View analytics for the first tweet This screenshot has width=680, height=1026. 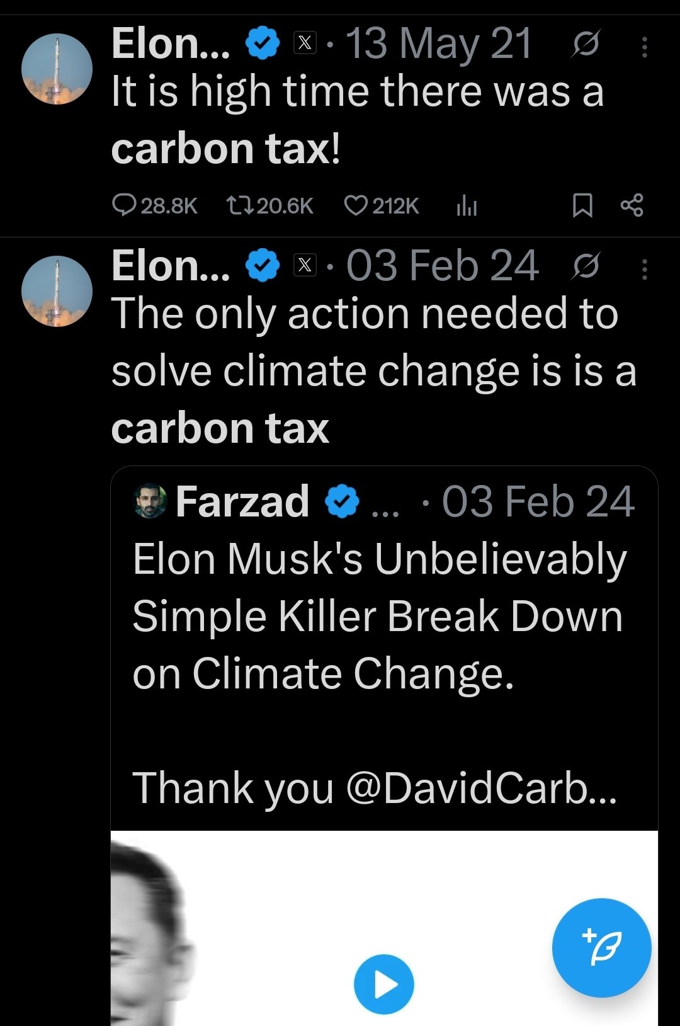click(x=467, y=205)
